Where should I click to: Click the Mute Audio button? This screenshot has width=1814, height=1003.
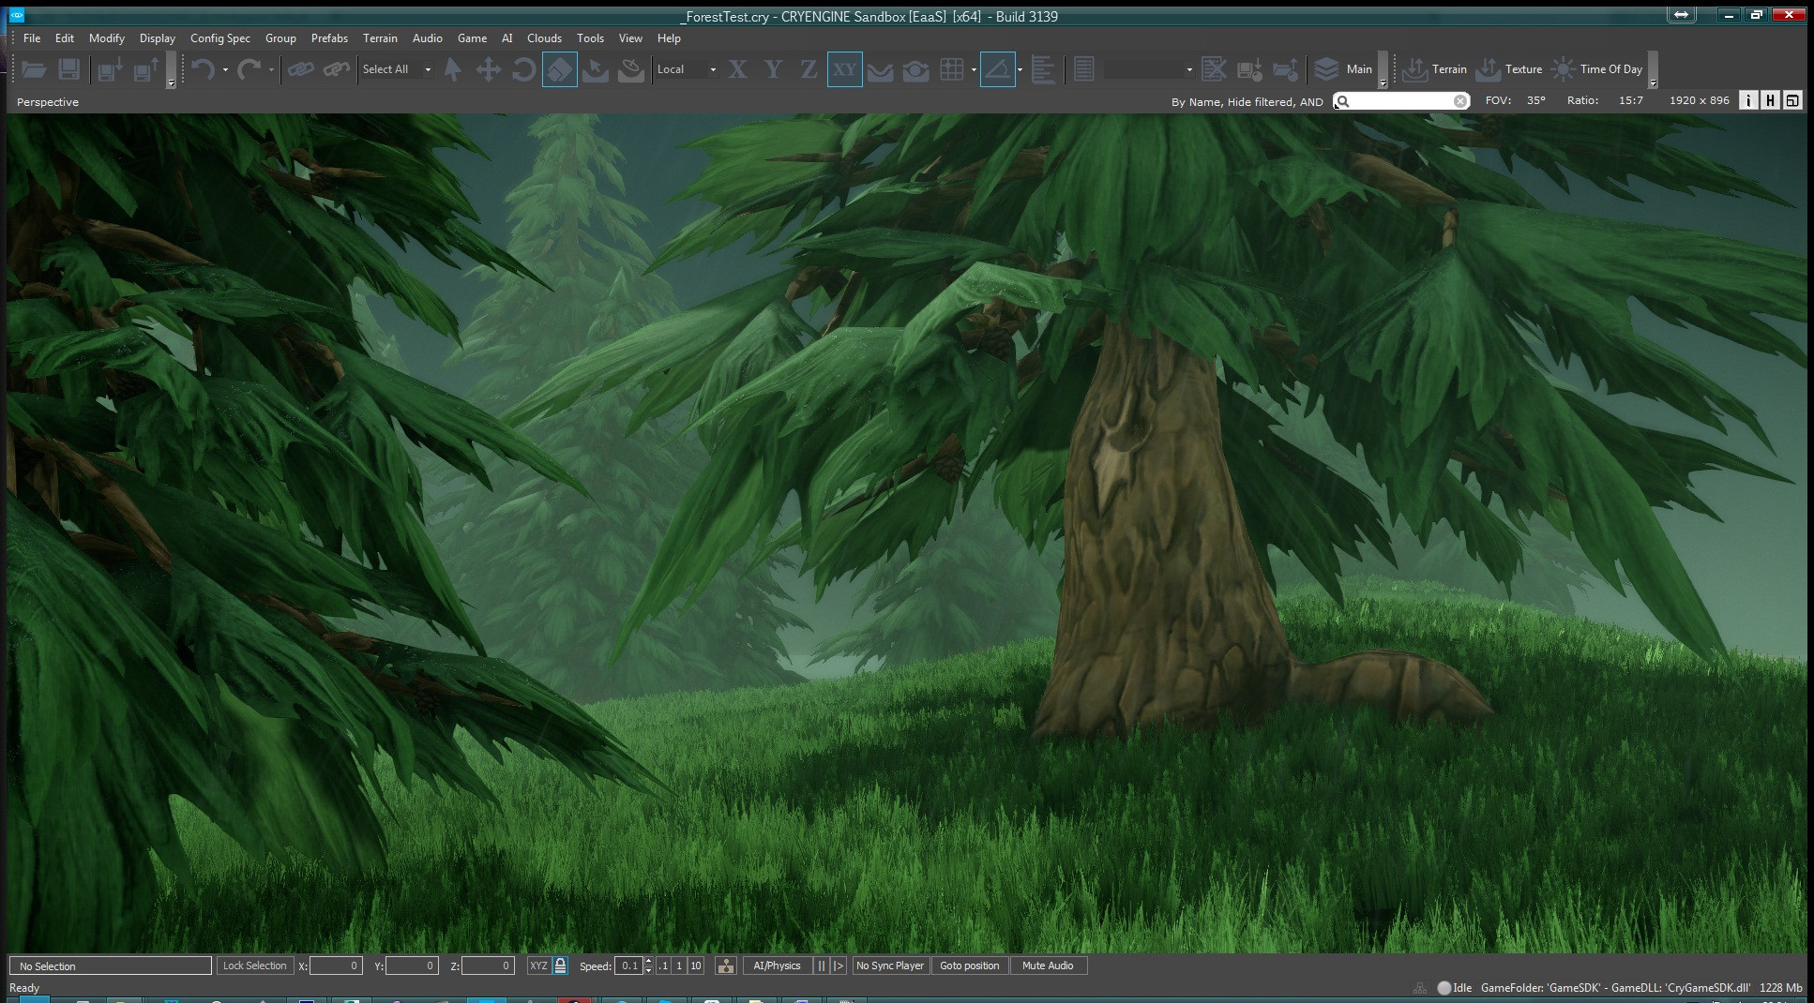pos(1048,966)
